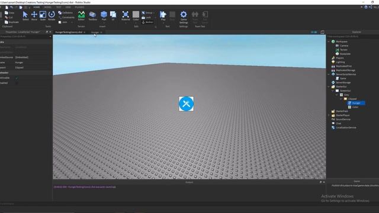Image resolution: width=379 pixels, height=213 pixels.
Task: Click the Play test button
Action: click(163, 16)
